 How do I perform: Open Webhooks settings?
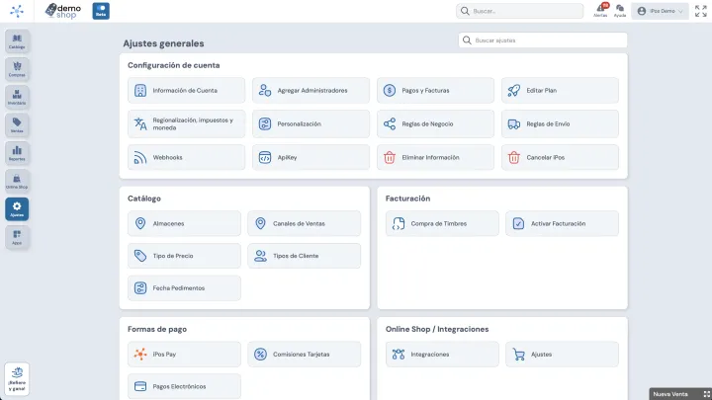point(187,157)
